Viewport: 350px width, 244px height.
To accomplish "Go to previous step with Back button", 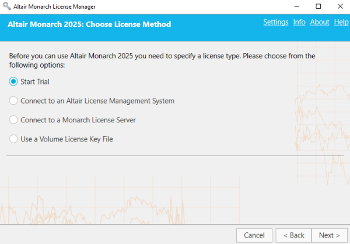I will point(293,235).
